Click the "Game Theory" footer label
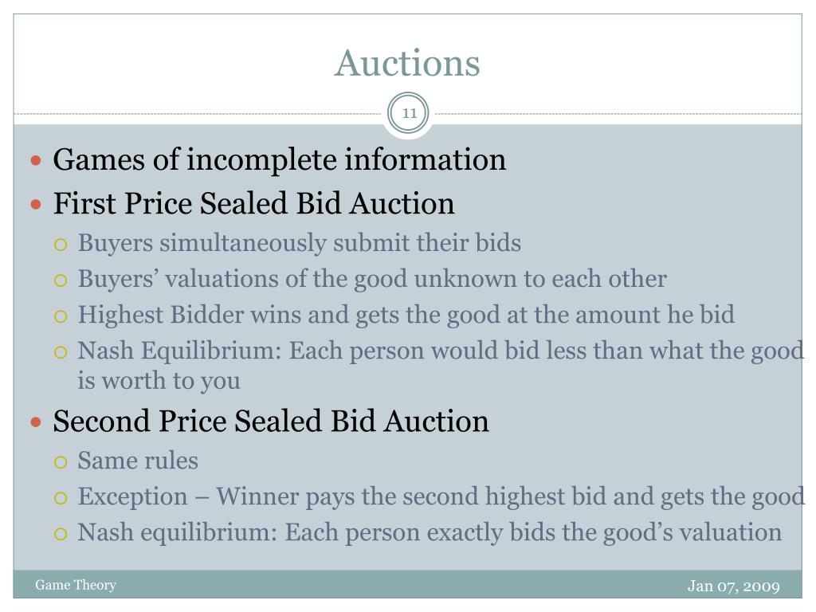 (76, 585)
